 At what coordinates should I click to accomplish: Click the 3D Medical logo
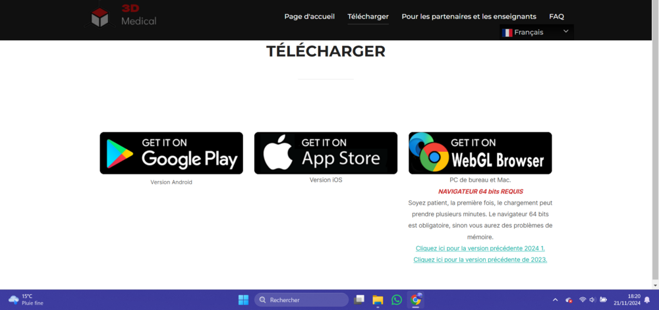(x=124, y=16)
